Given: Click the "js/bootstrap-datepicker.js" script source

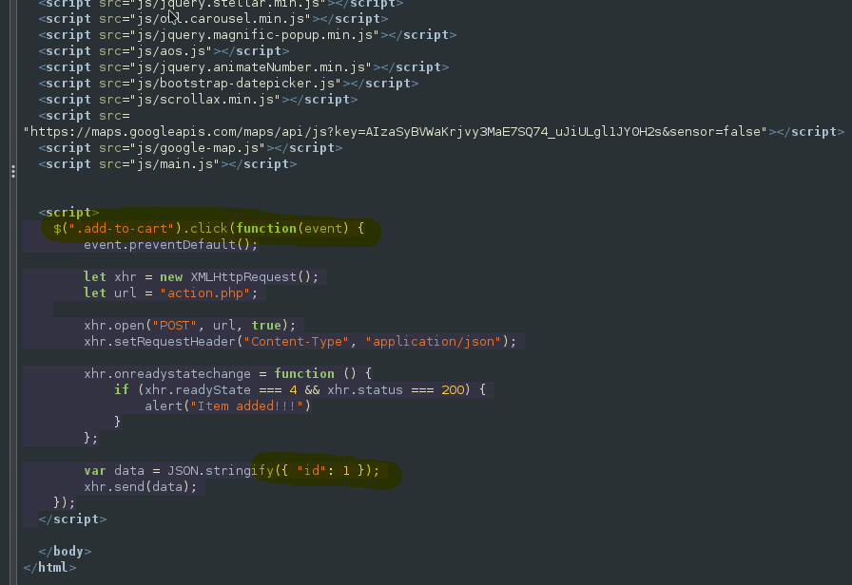Looking at the screenshot, I should click(x=235, y=84).
